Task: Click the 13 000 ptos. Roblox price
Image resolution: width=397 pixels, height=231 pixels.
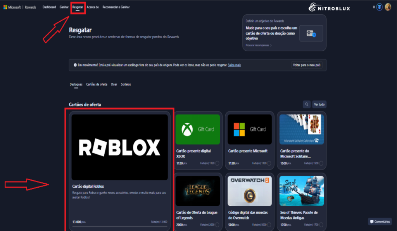Action: [x=79, y=222]
